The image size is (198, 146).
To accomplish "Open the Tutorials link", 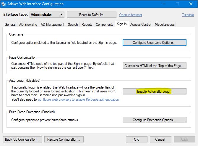I will pos(188,15).
